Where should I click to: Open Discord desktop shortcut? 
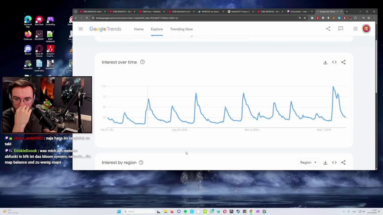pyautogui.click(x=28, y=50)
